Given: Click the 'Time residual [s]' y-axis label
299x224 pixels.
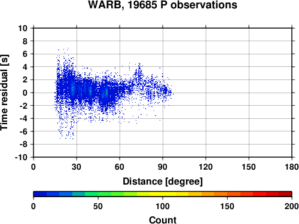Looking at the screenshot, I should [4, 93].
